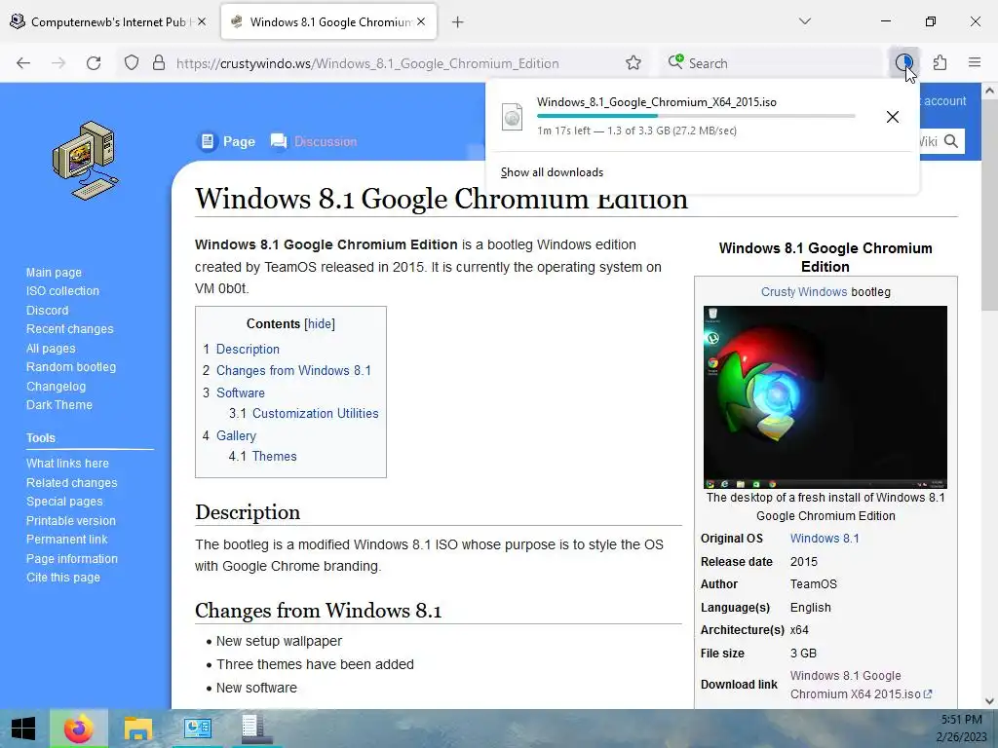Close the Windows 8.1 Google Chromium tab

click(x=421, y=21)
